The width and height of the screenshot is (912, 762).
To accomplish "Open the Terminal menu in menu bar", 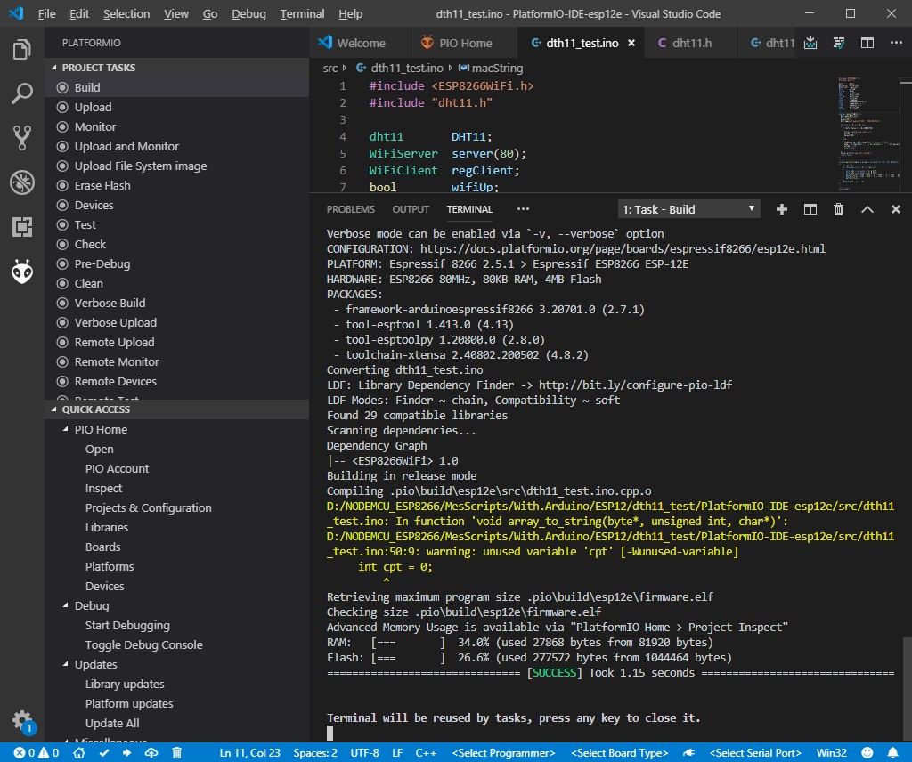I will tap(302, 13).
